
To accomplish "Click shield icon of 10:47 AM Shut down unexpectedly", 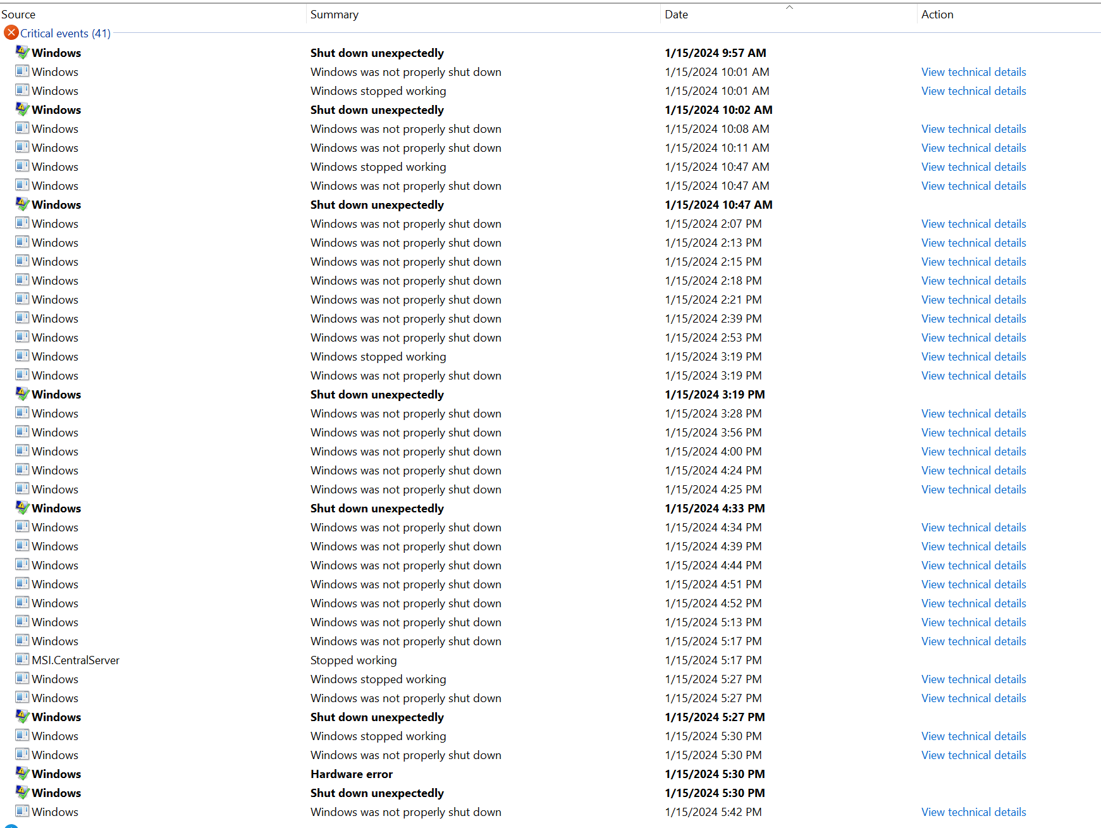I will pos(22,204).
